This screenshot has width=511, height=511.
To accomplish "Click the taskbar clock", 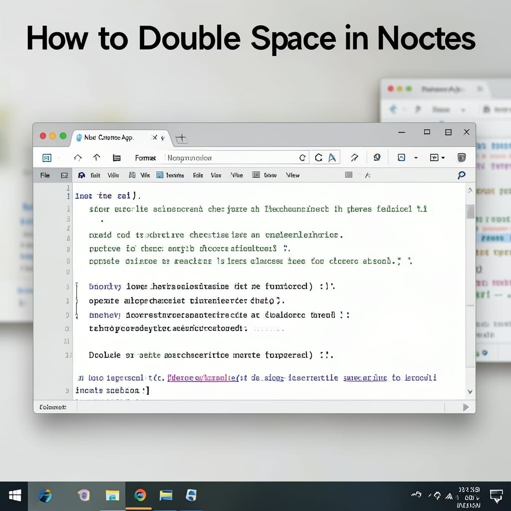I will (469, 498).
